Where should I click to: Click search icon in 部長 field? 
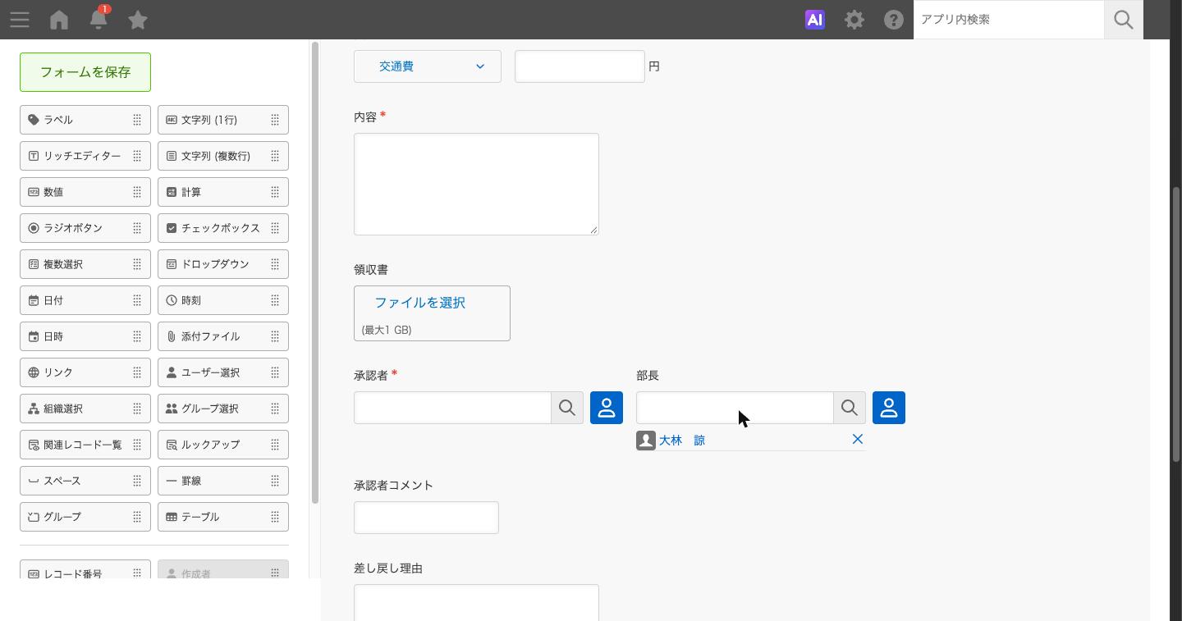(x=850, y=408)
